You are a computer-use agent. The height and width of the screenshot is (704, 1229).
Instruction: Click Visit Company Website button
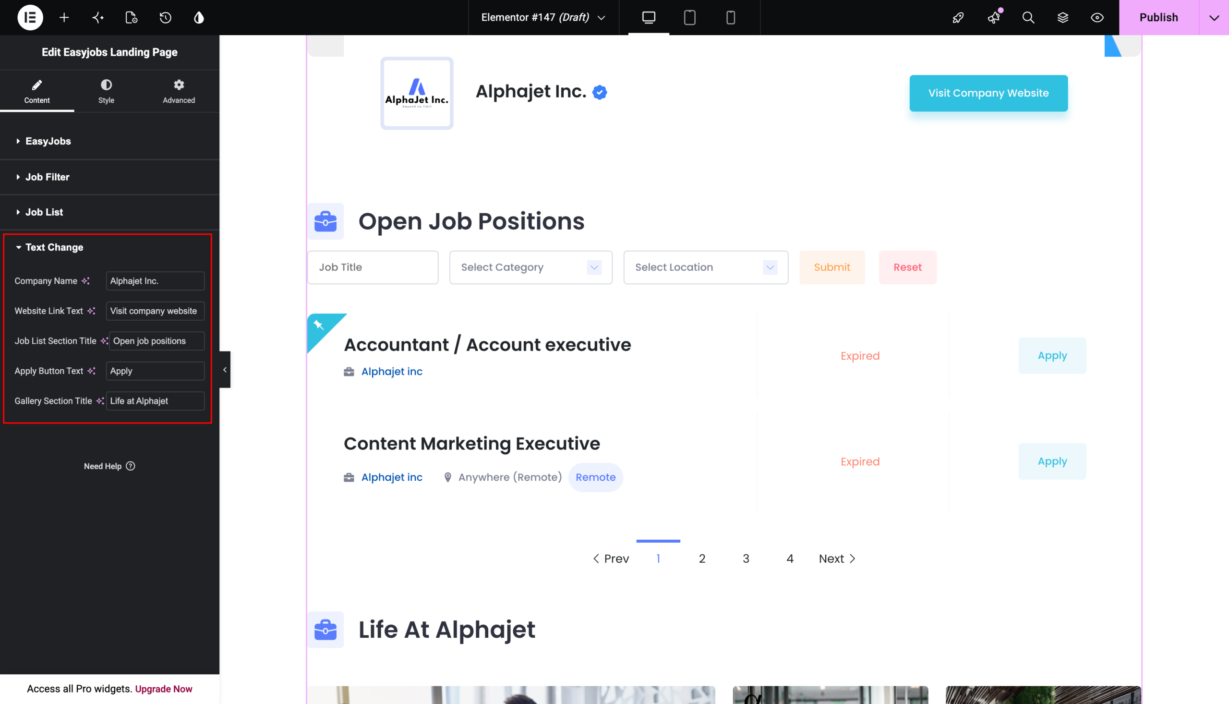click(x=988, y=93)
